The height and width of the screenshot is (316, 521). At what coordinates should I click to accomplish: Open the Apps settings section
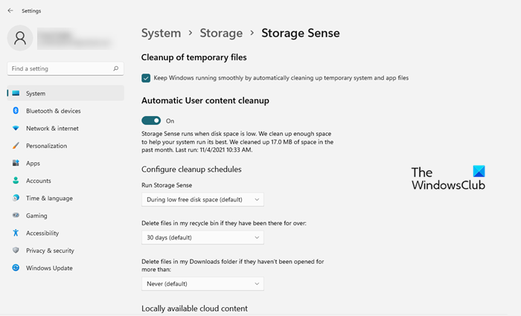click(x=33, y=164)
